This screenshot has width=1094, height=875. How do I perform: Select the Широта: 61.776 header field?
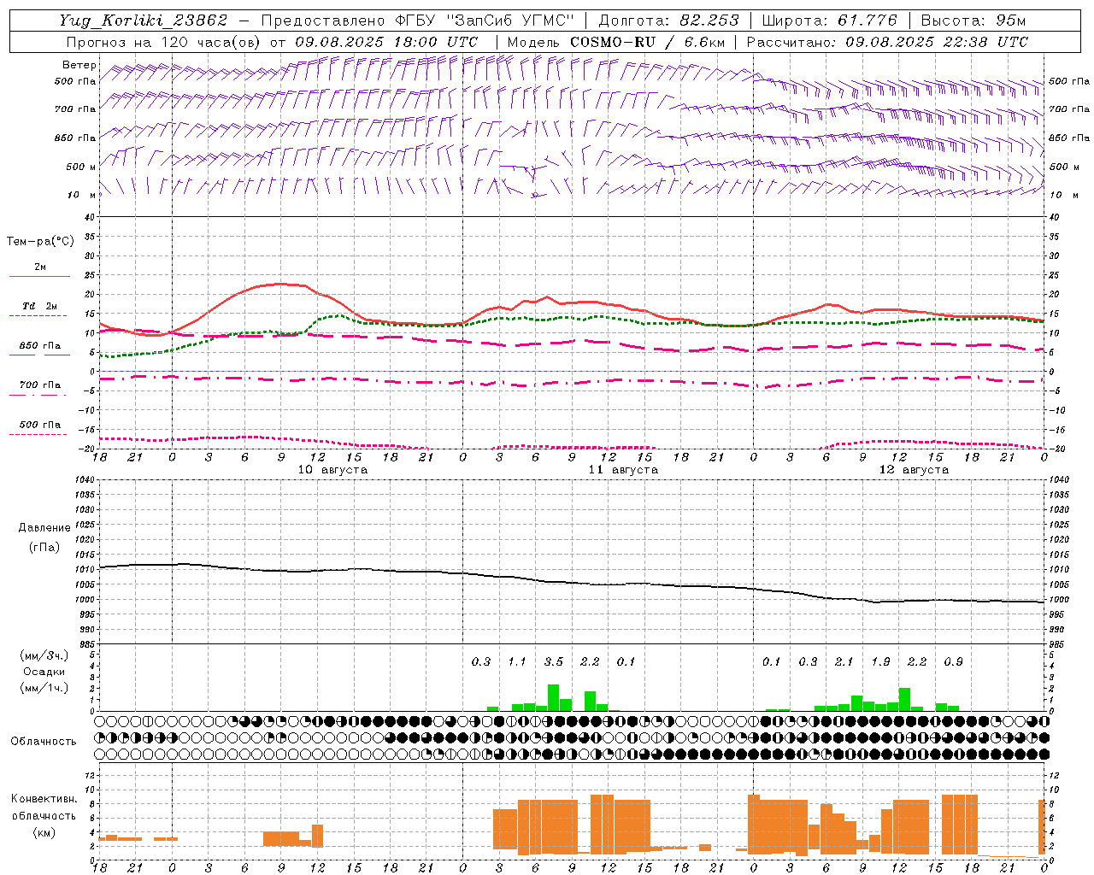[x=829, y=21]
